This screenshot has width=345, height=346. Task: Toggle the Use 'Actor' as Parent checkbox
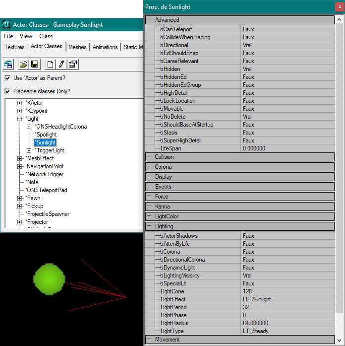[x=7, y=78]
